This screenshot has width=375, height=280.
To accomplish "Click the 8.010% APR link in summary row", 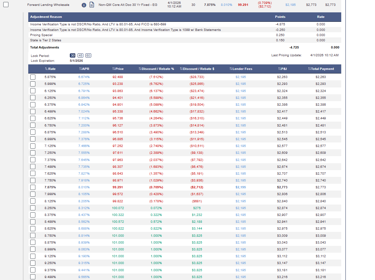I will point(227,5).
